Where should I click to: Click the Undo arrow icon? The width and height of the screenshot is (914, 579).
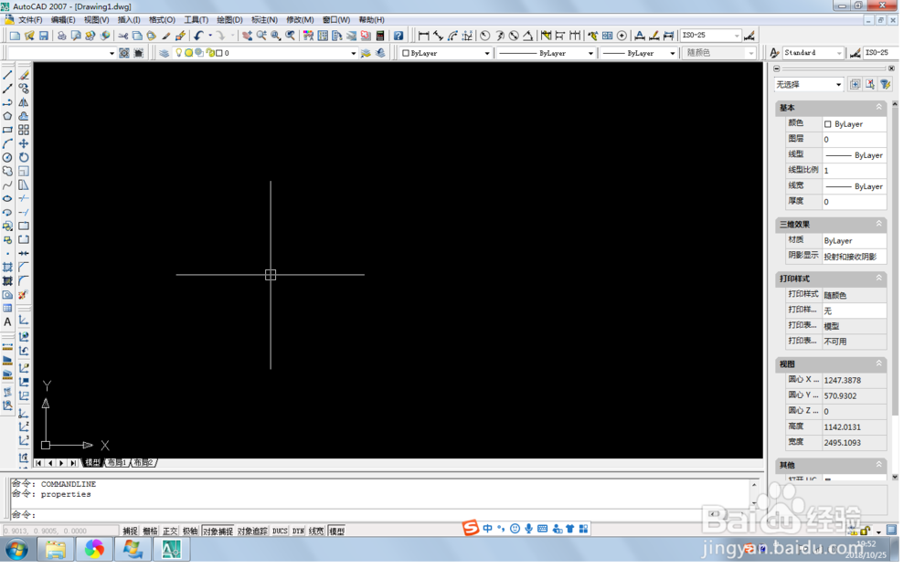pos(198,37)
